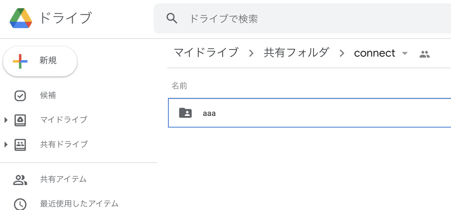Image resolution: width=451 pixels, height=210 pixels.
Task: Expand the マイドライブ tree arrow
Action: (x=6, y=120)
